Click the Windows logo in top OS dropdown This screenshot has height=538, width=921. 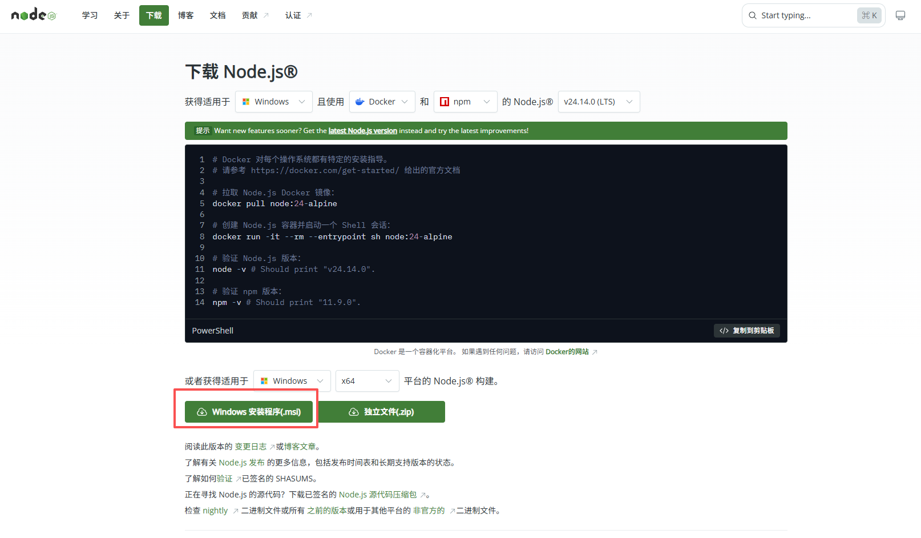246,102
